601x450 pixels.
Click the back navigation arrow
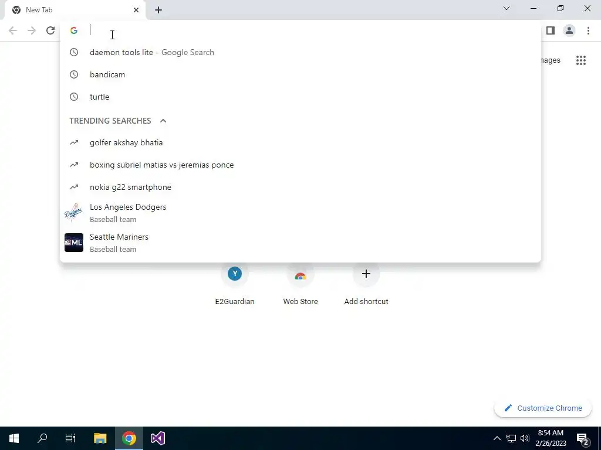coord(13,30)
